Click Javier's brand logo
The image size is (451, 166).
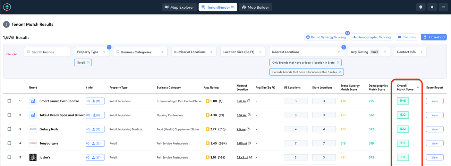(33, 157)
